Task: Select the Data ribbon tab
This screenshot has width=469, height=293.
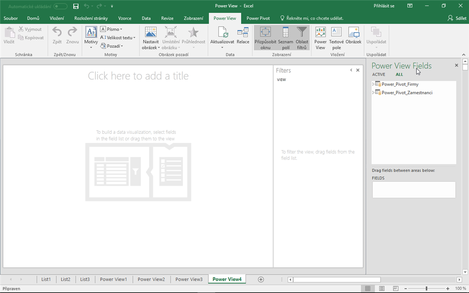Action: (x=146, y=18)
